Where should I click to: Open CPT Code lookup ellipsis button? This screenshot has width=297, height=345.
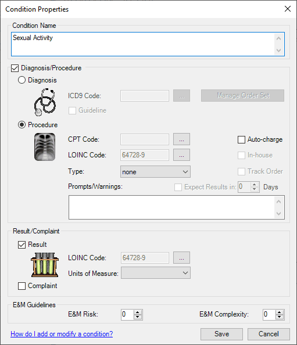(x=181, y=139)
